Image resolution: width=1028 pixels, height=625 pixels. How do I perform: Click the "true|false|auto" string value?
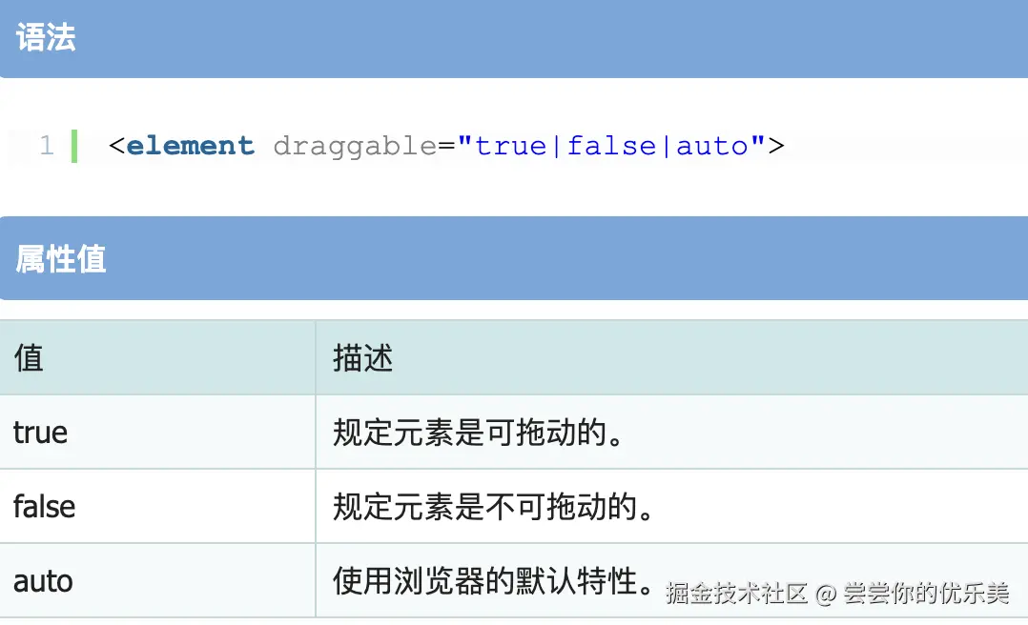coord(611,146)
